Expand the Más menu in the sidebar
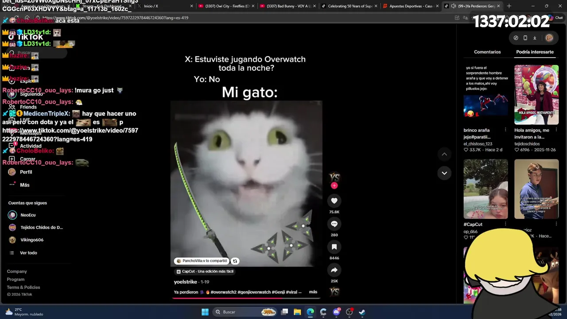 coord(25,185)
